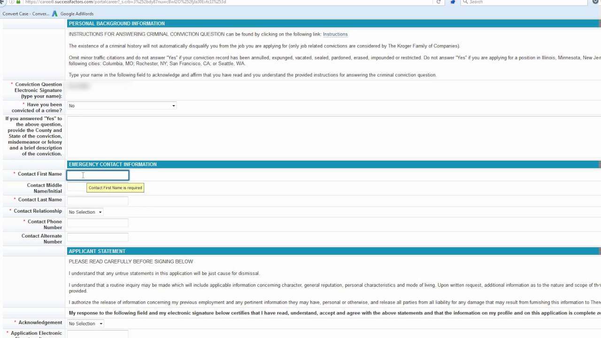The height and width of the screenshot is (338, 601).
Task: Click the site information icon beside padlock
Action: [x=12, y=2]
